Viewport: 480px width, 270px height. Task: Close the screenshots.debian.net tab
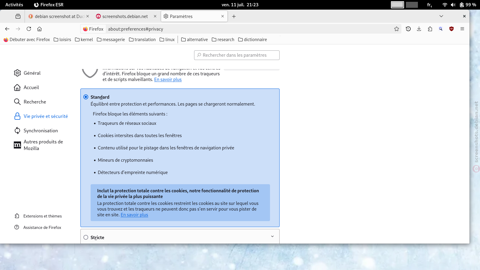click(155, 16)
